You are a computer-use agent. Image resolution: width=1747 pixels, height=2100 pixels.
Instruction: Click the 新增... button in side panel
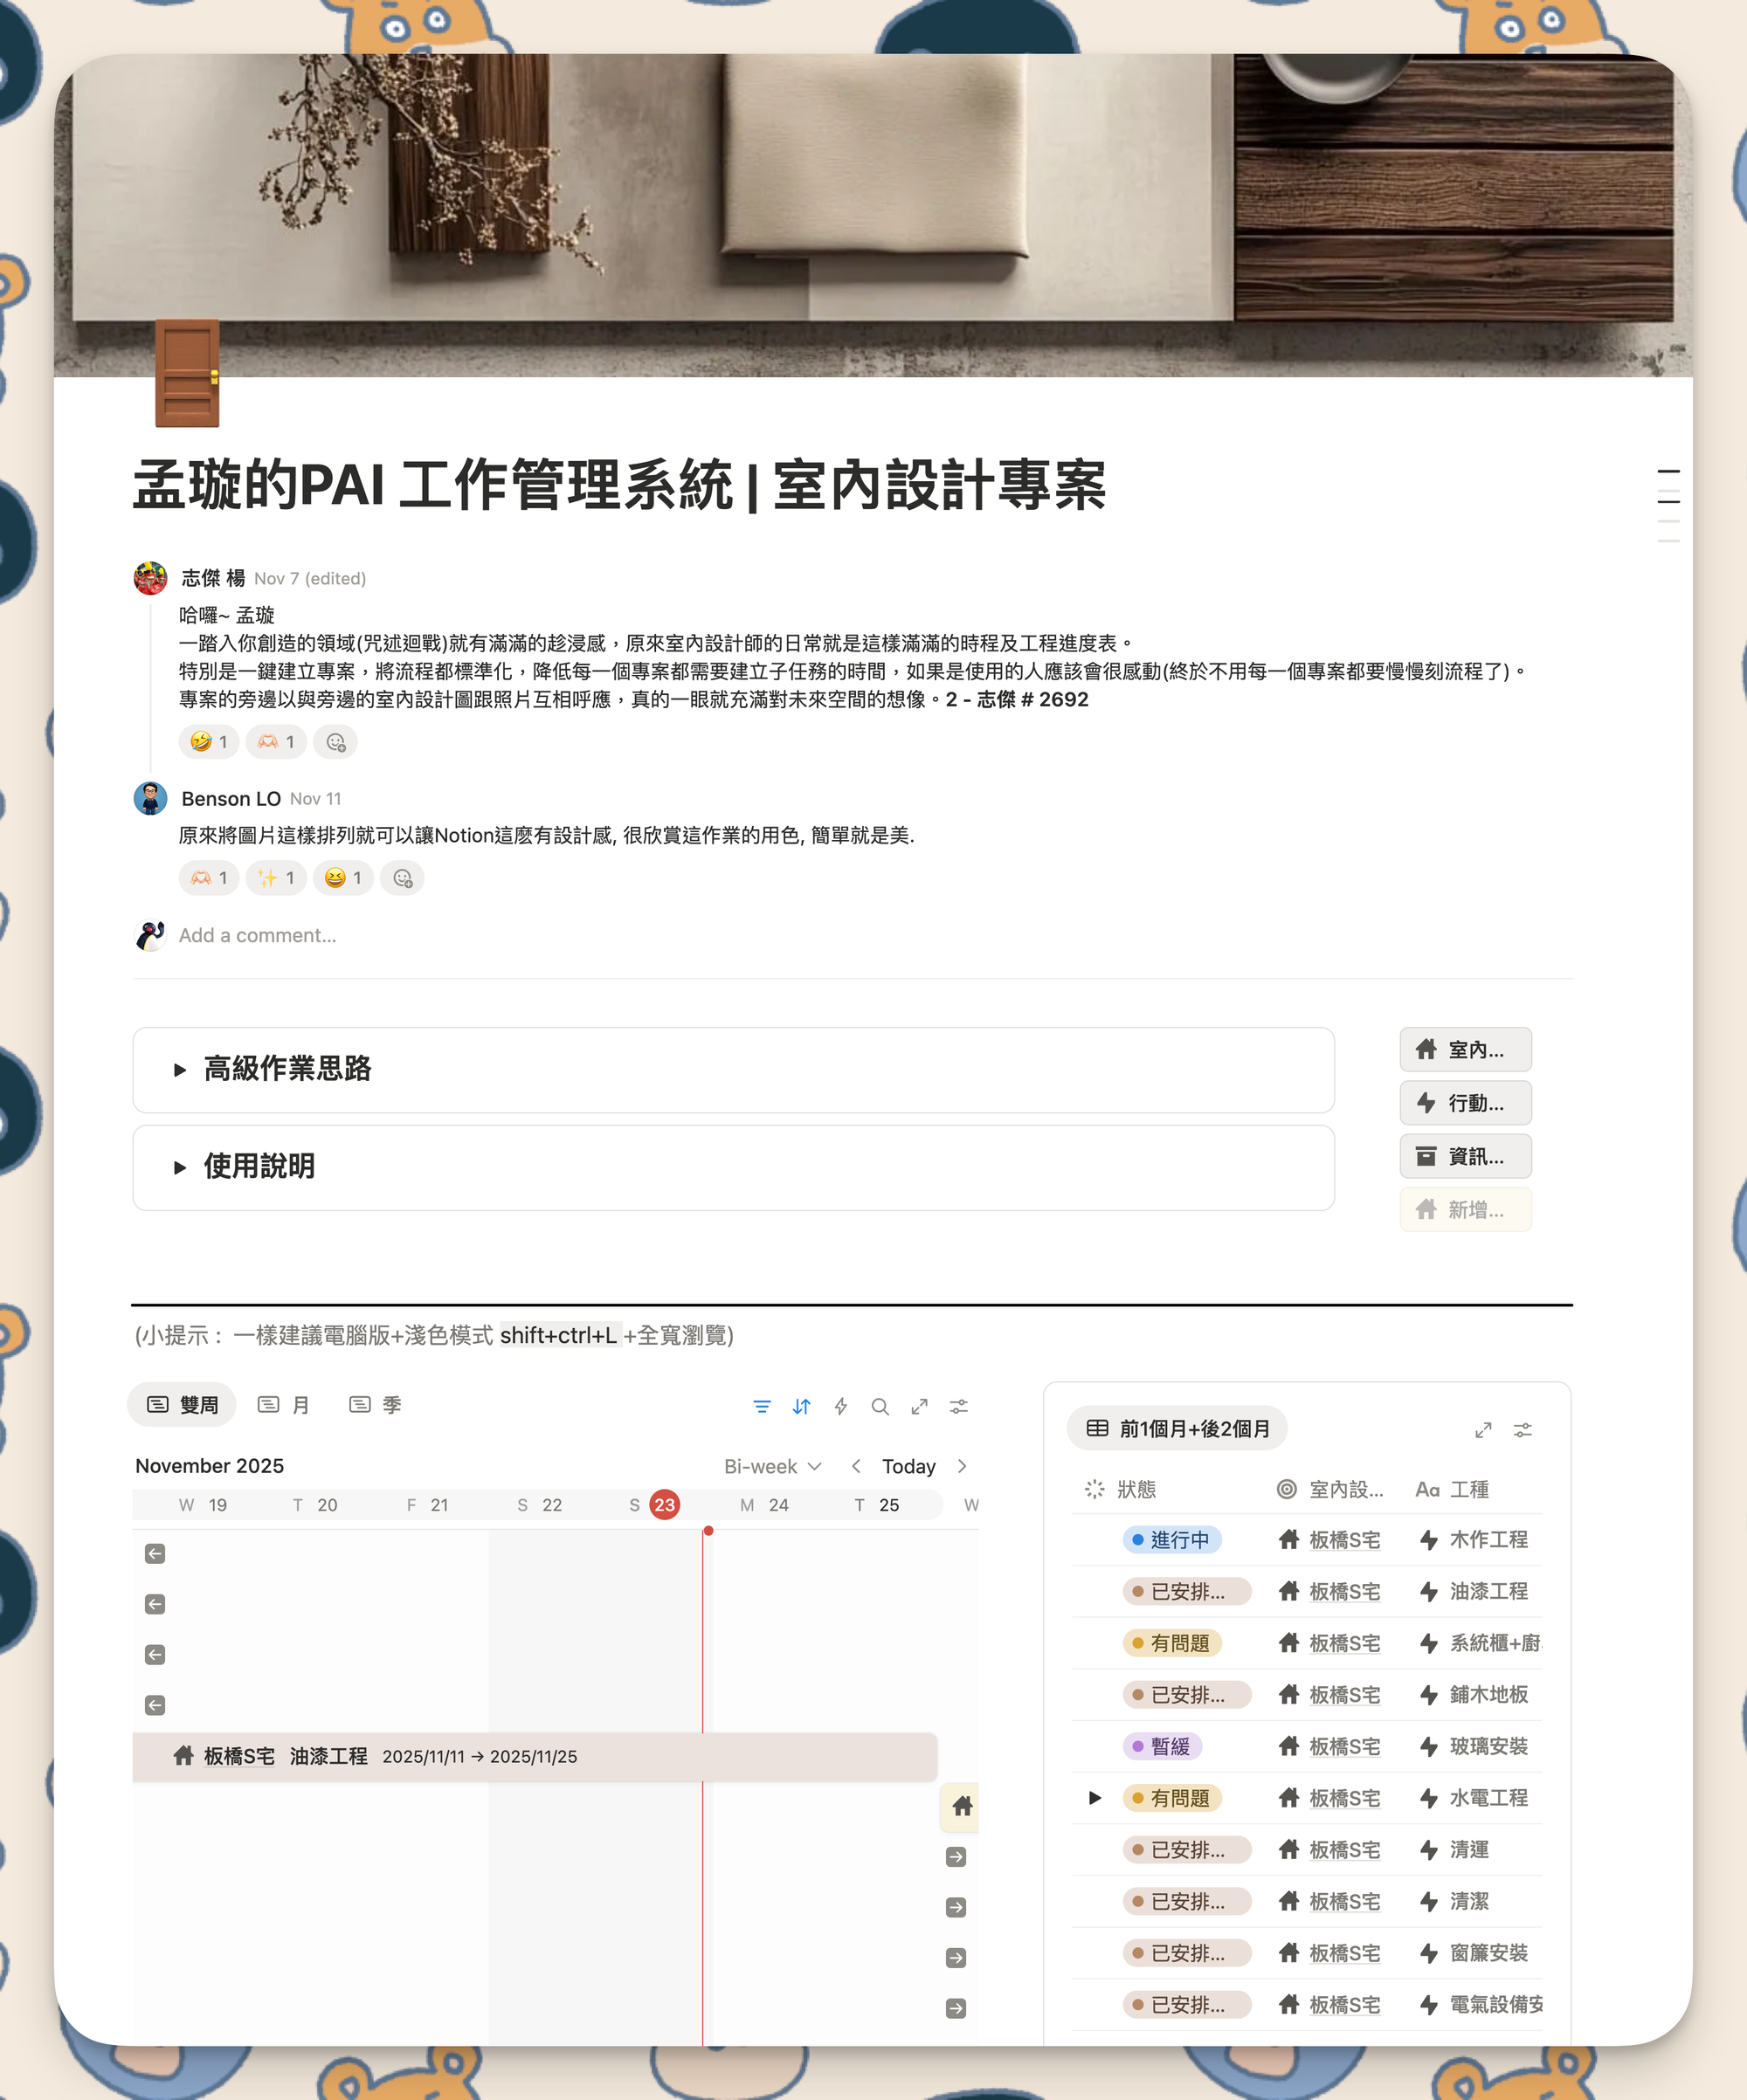click(x=1464, y=1210)
